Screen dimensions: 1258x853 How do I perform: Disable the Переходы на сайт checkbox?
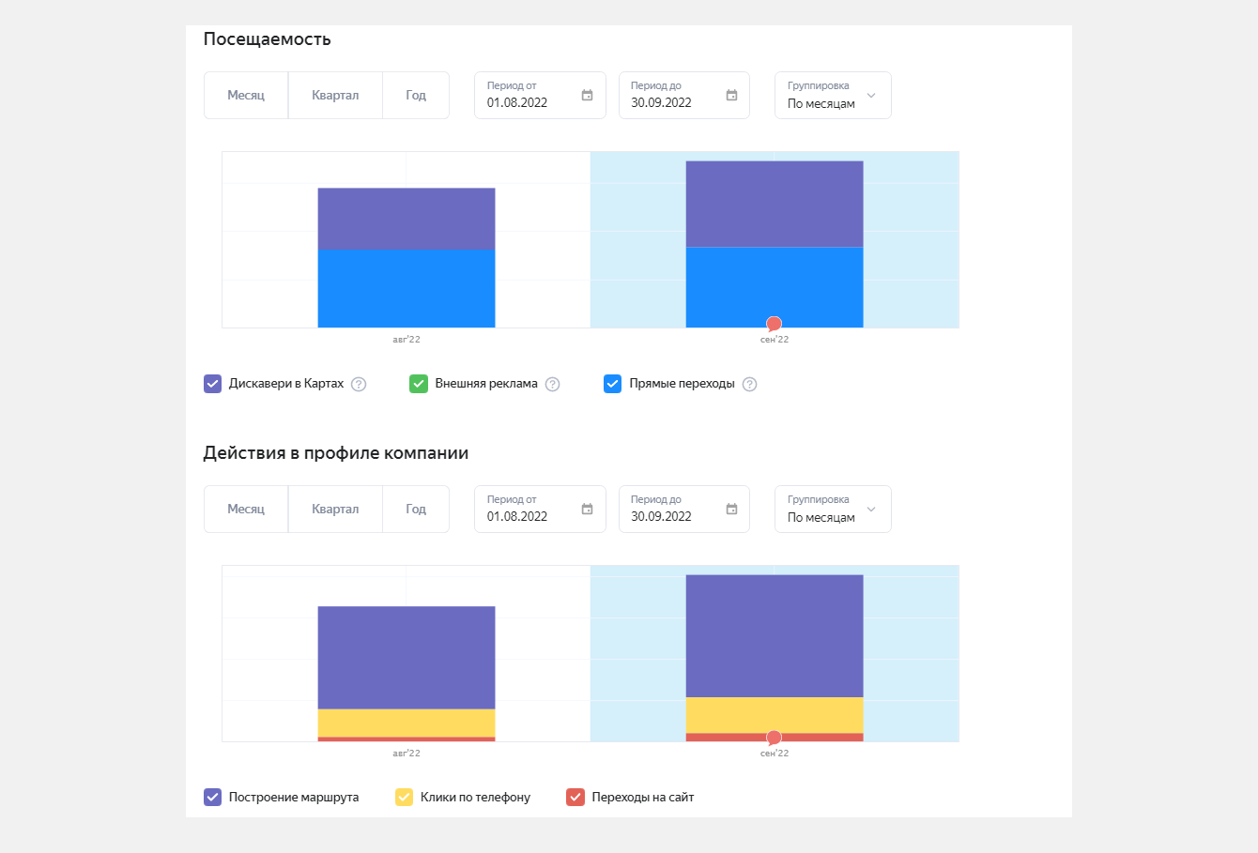pyautogui.click(x=575, y=798)
